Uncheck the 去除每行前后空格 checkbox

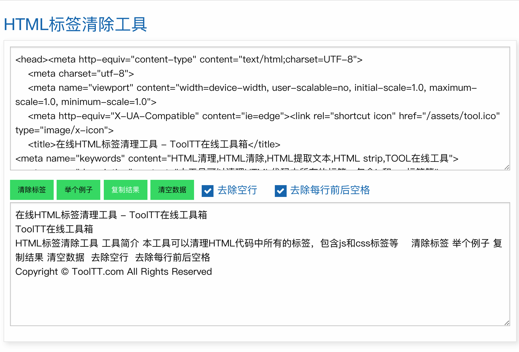tap(280, 191)
